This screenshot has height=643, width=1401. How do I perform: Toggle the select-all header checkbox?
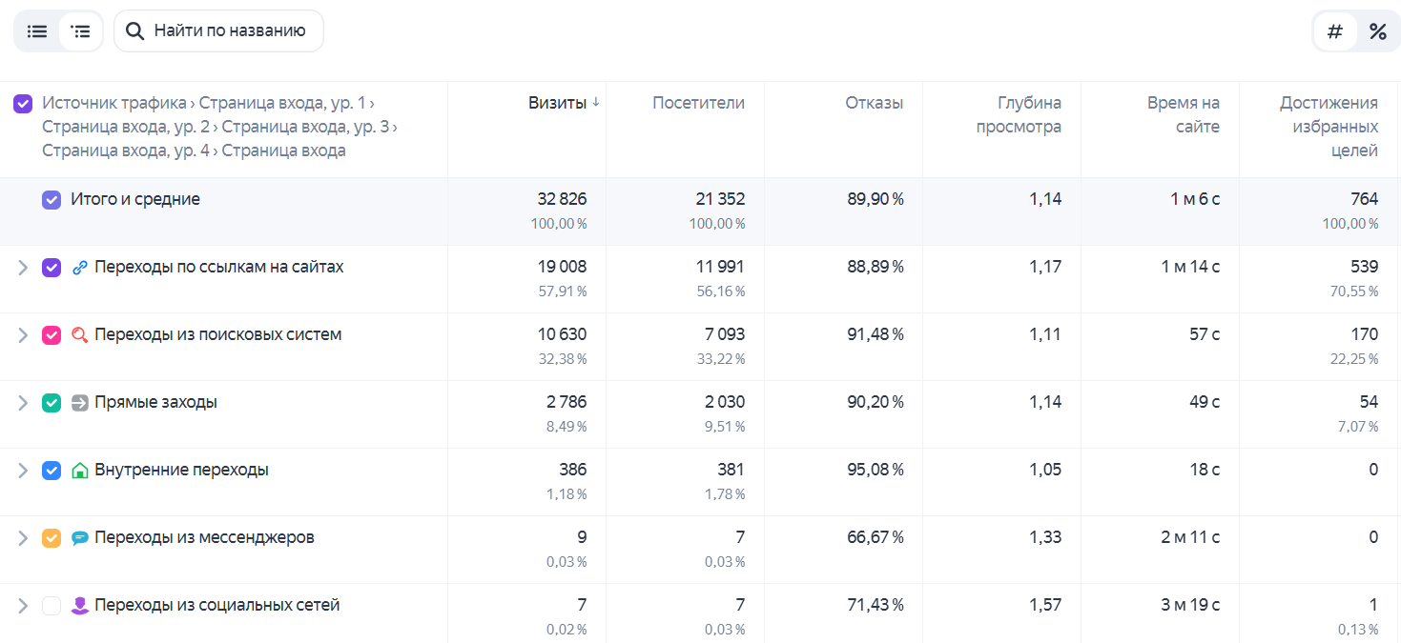(23, 104)
